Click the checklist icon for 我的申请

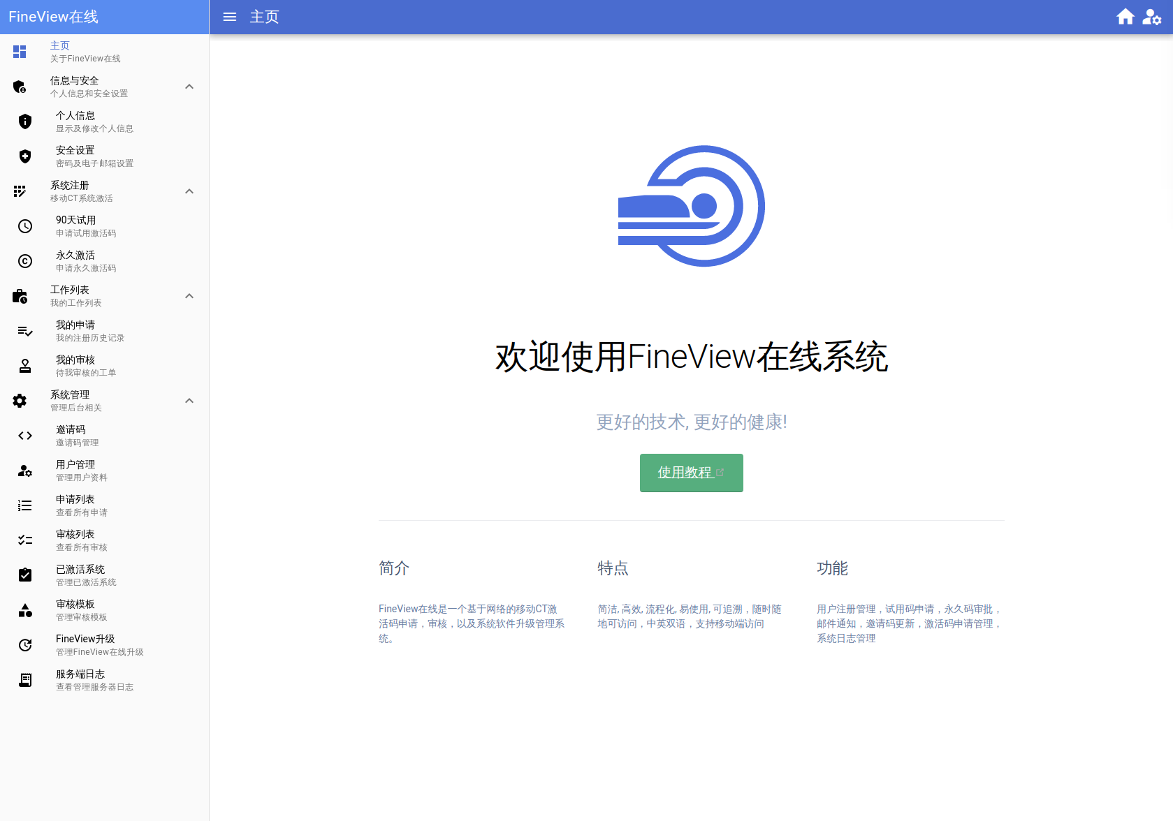(25, 331)
